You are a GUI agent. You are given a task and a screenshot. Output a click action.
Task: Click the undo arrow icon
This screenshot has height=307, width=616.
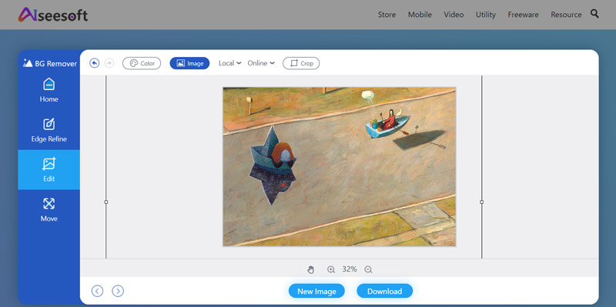coord(94,63)
